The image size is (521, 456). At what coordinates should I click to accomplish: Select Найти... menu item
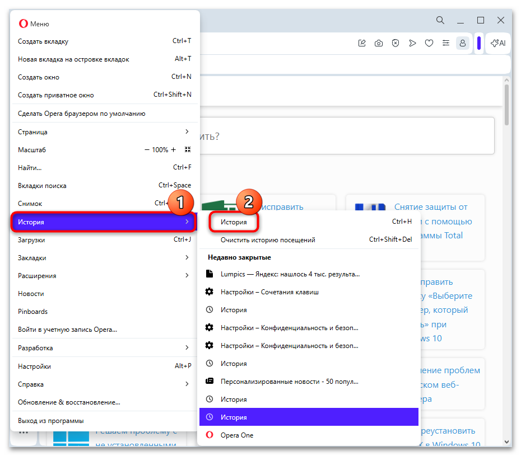(x=105, y=168)
